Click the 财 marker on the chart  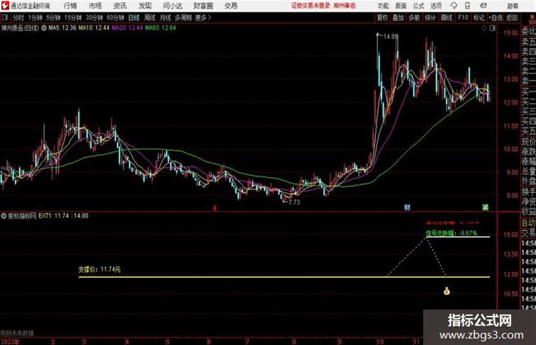tap(407, 207)
